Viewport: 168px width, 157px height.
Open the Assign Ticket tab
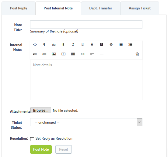(140, 8)
